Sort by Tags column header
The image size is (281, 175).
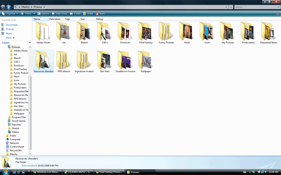point(72,19)
